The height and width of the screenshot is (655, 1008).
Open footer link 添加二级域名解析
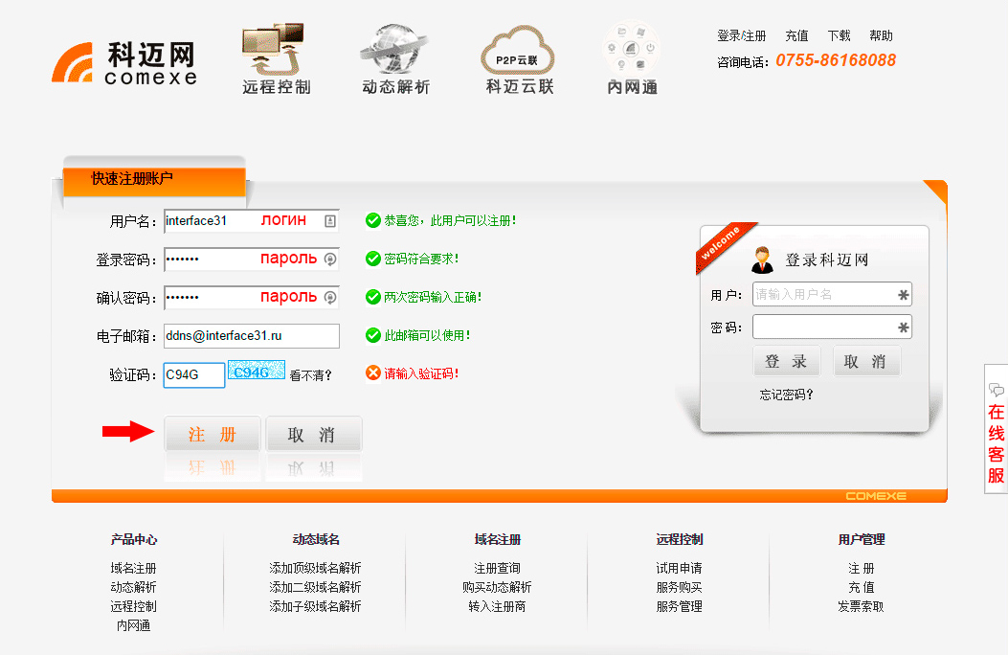[315, 587]
